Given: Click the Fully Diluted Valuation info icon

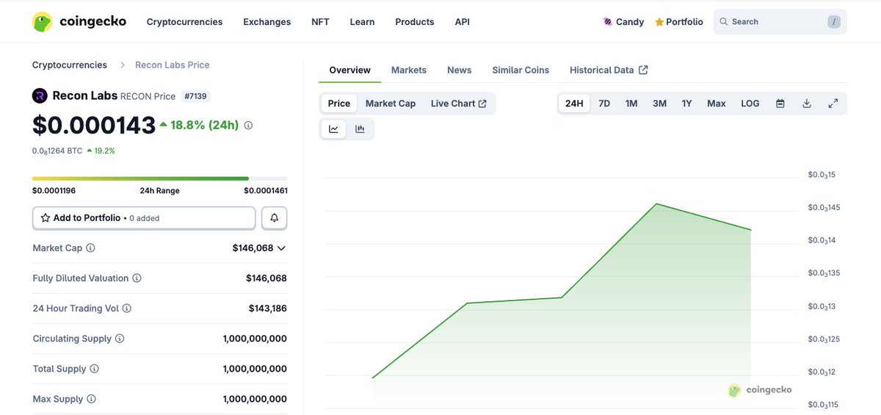Looking at the screenshot, I should [x=137, y=278].
